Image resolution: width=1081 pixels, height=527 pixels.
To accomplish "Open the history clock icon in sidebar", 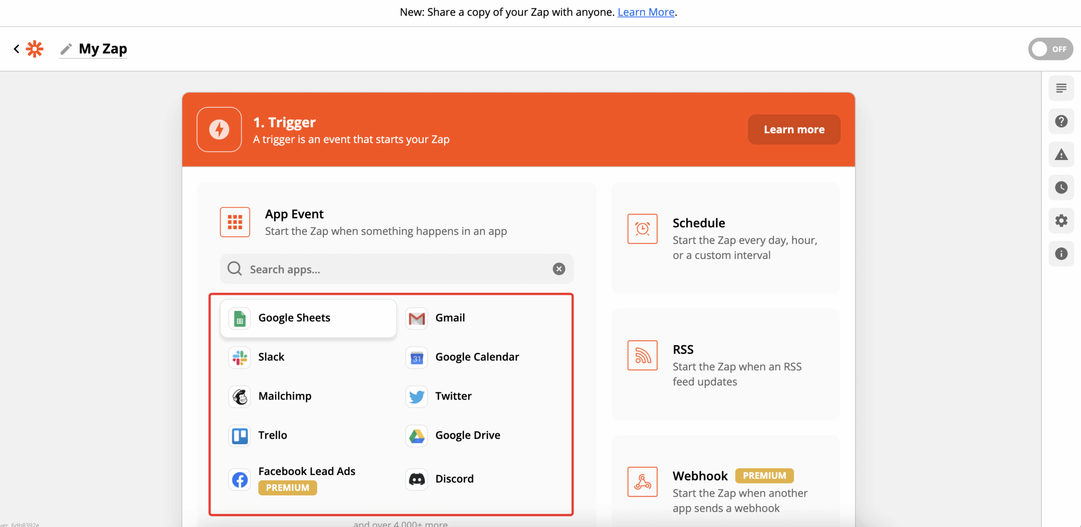I will coord(1061,187).
